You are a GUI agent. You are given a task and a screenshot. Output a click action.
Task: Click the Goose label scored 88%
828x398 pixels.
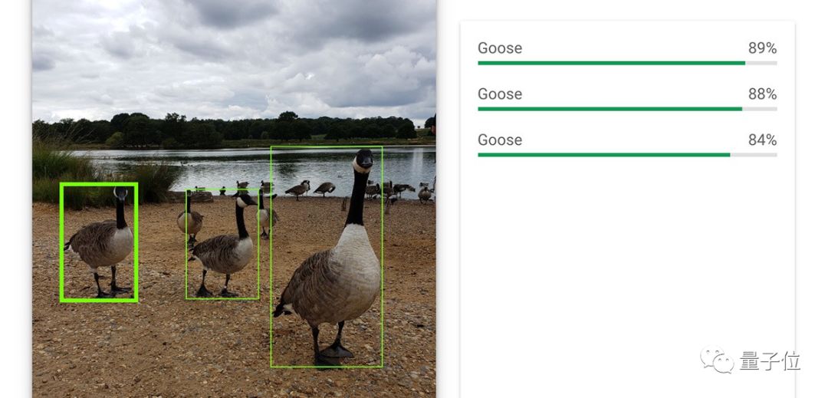click(500, 94)
